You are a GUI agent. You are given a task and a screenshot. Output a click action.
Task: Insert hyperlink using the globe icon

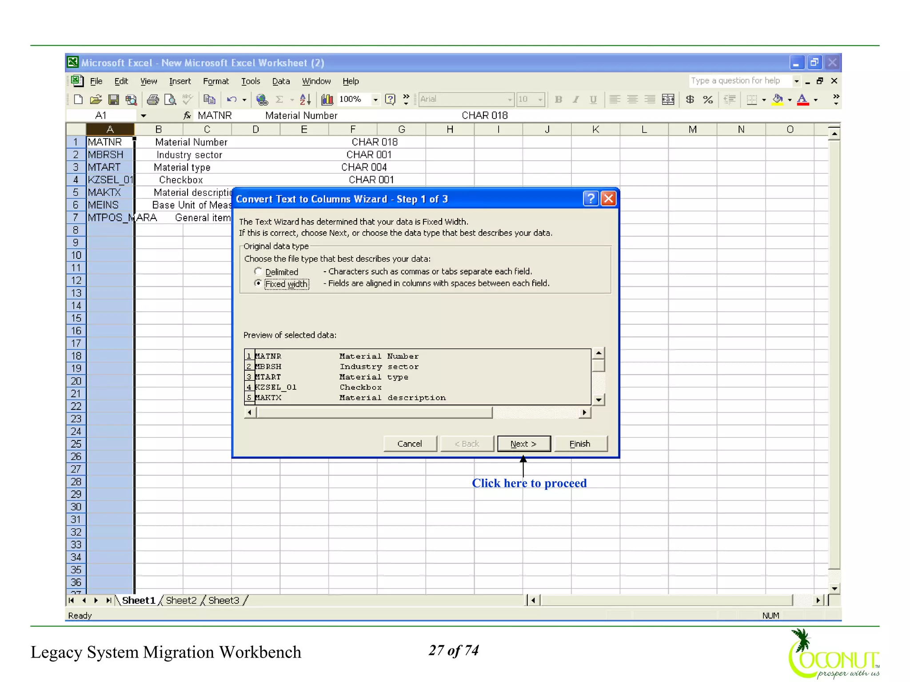pos(262,99)
